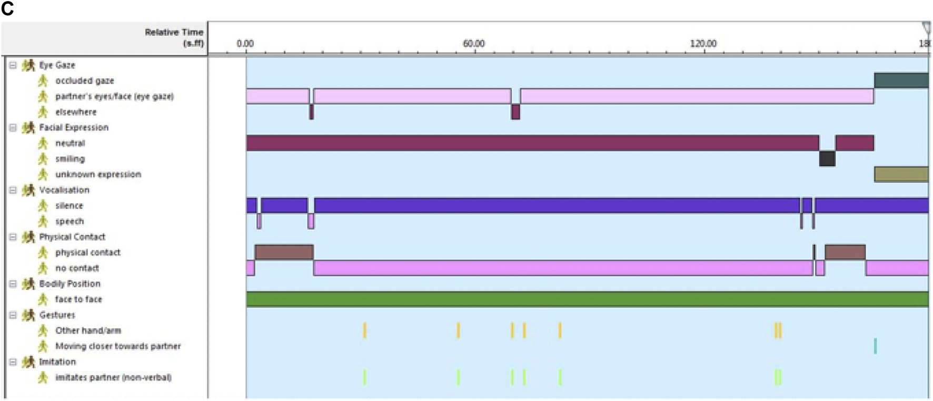Click the teal Moving closer event marker
The width and height of the screenshot is (933, 401).
875,346
